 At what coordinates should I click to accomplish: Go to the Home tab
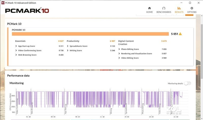[x=149, y=10]
